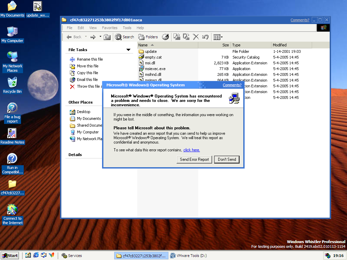Click the MSN butterfly quick launch icon
This screenshot has height=260, width=347.
[52, 255]
